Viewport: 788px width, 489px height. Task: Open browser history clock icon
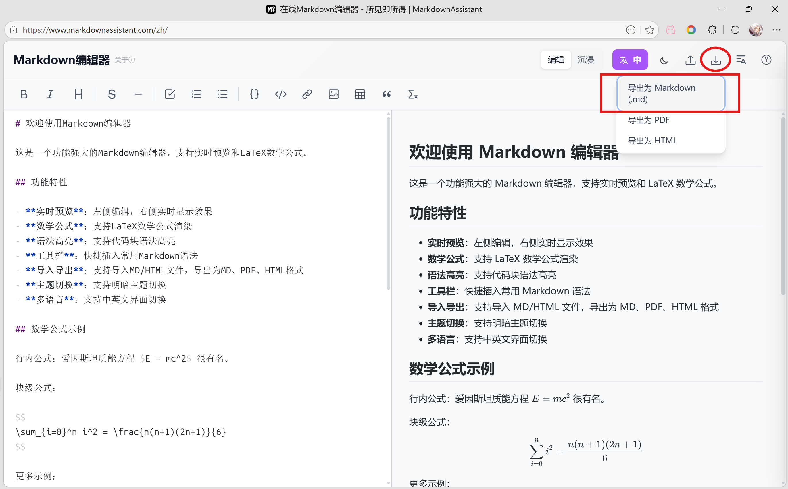point(735,30)
